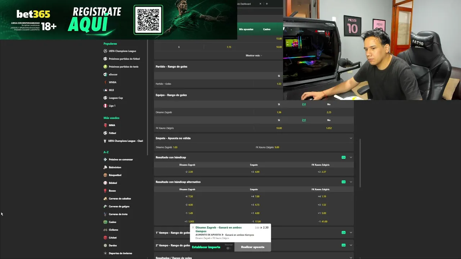Click the trophy icon for Champions League Clasificación
Image resolution: width=461 pixels, height=259 pixels.
click(x=105, y=141)
